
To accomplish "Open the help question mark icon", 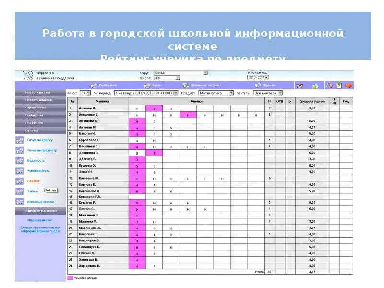I will coord(339,85).
